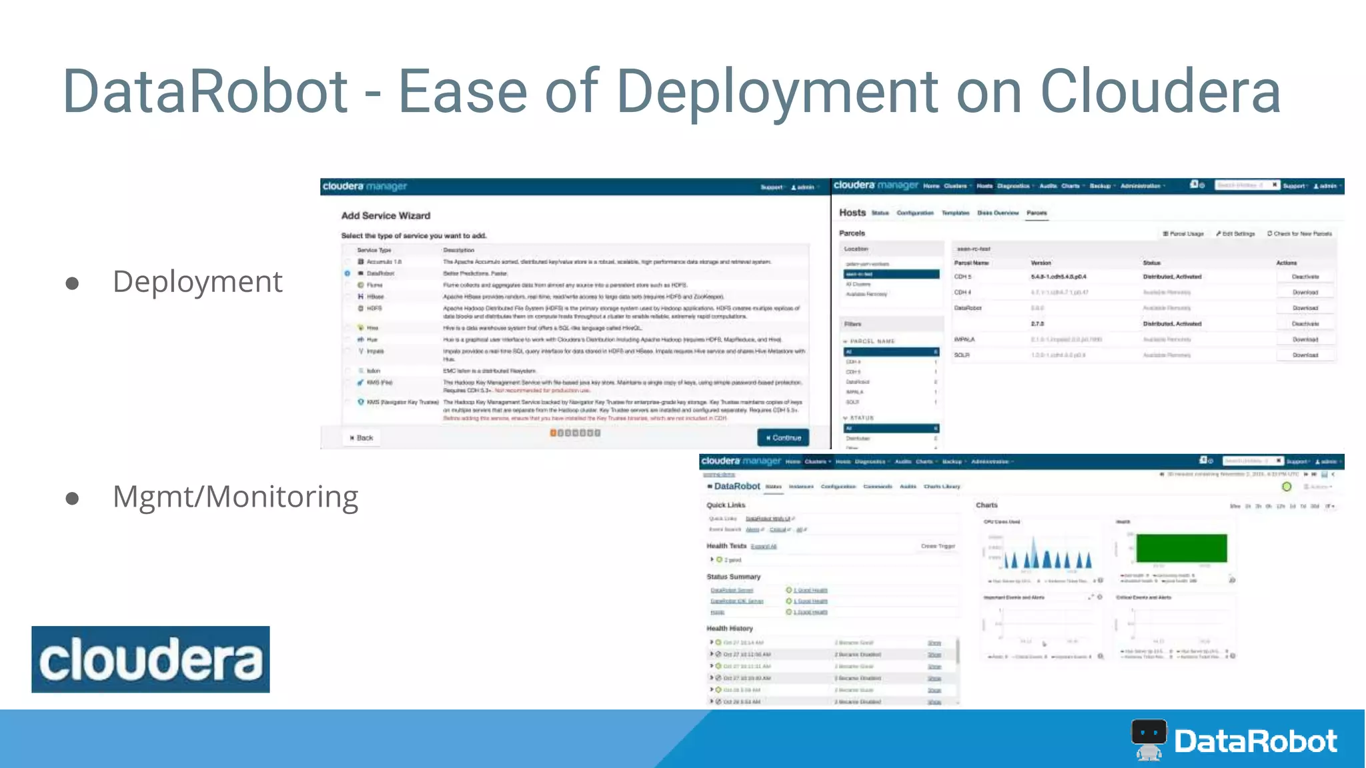Click first step indicator in wizard progress
Viewport: 1366px width, 768px height.
coord(552,433)
